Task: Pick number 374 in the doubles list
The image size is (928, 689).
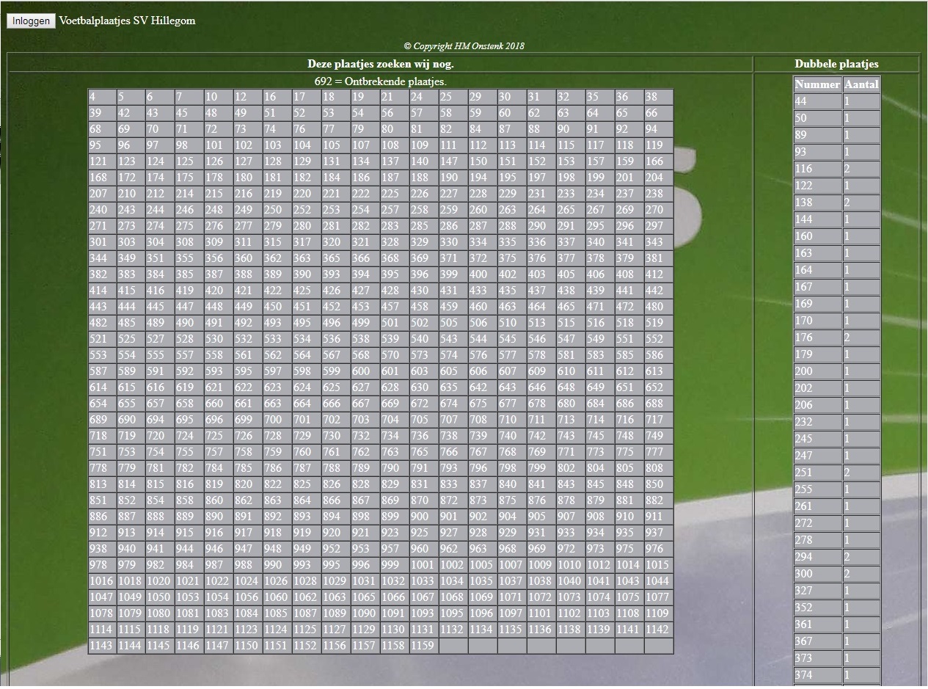Action: (817, 675)
